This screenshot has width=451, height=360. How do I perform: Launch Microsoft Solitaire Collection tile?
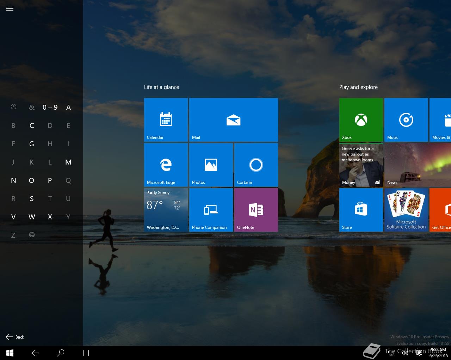406,210
